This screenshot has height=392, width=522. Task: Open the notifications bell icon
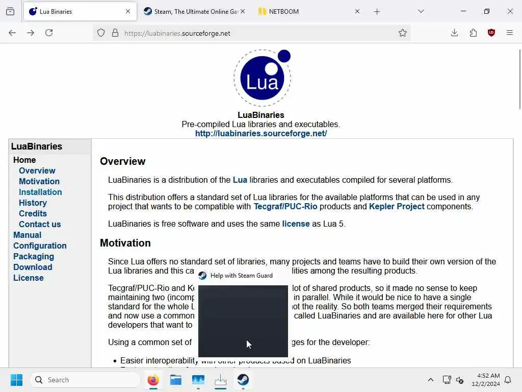pyautogui.click(x=508, y=380)
